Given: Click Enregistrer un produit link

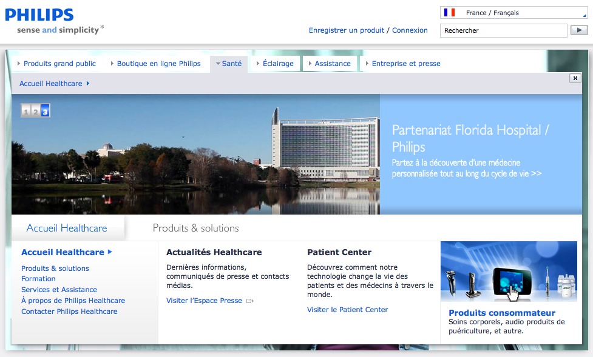Looking at the screenshot, I should (x=347, y=30).
